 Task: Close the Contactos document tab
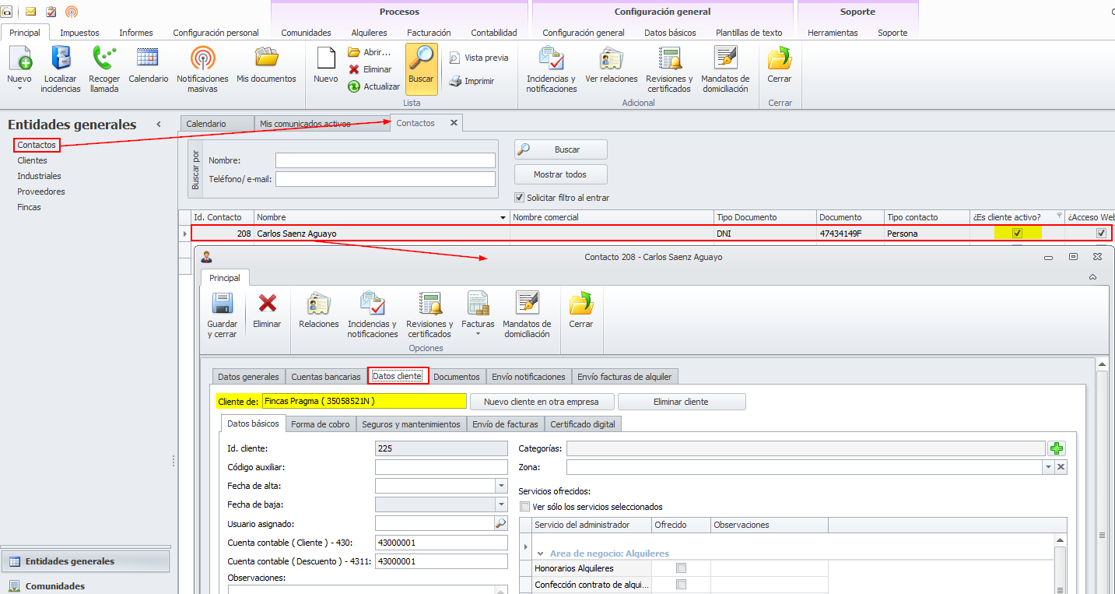pyautogui.click(x=454, y=123)
